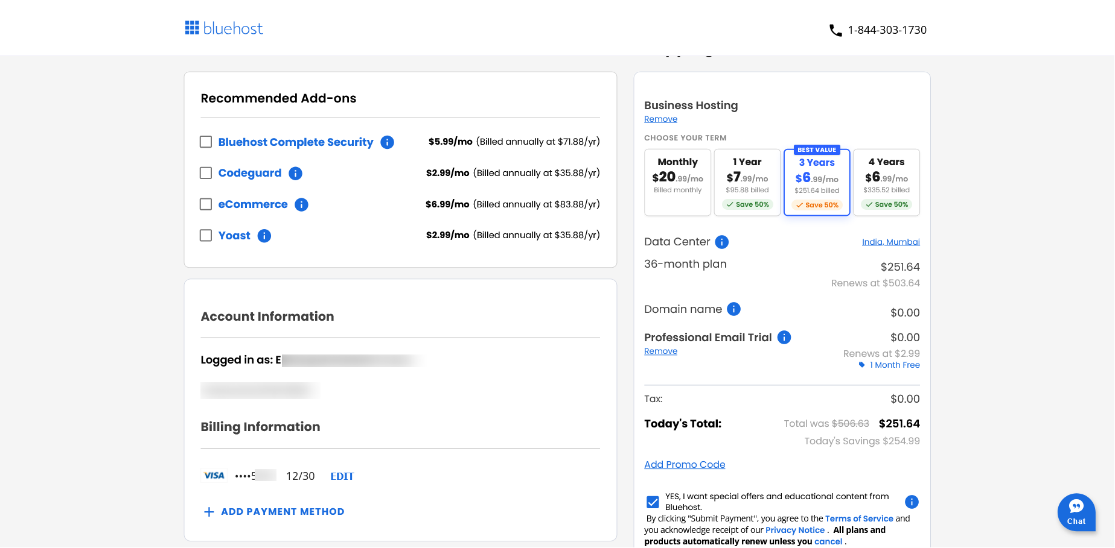Check the Codeguard add-on checkbox
Viewport: 1115px width, 548px height.
coord(206,173)
